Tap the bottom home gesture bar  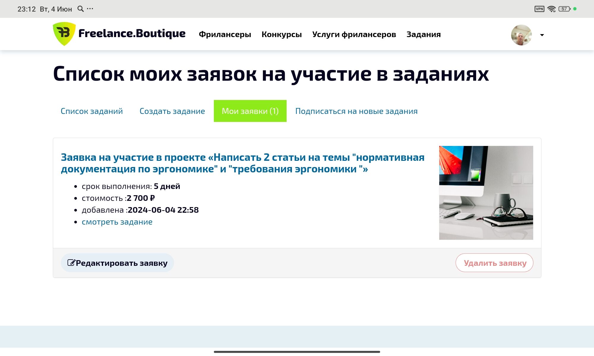tap(297, 352)
